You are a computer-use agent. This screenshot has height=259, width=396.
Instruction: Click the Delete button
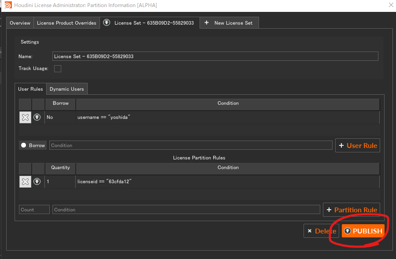[321, 231]
